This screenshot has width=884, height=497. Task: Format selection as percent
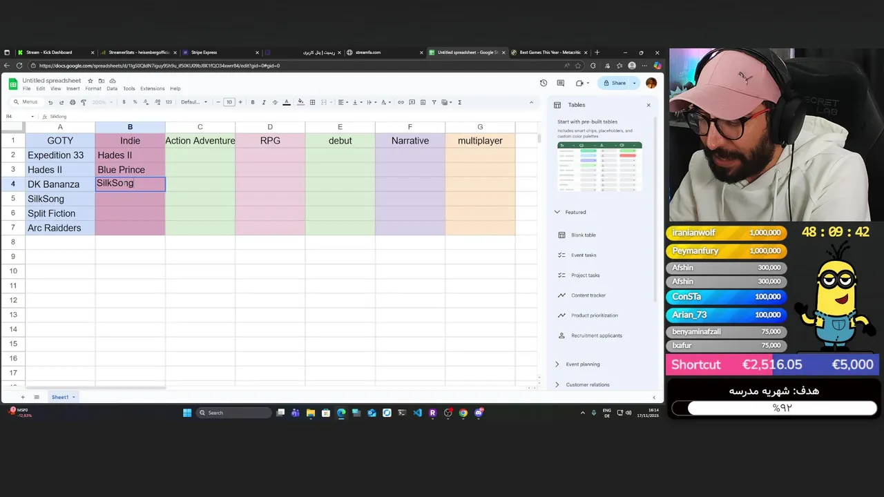pyautogui.click(x=135, y=102)
